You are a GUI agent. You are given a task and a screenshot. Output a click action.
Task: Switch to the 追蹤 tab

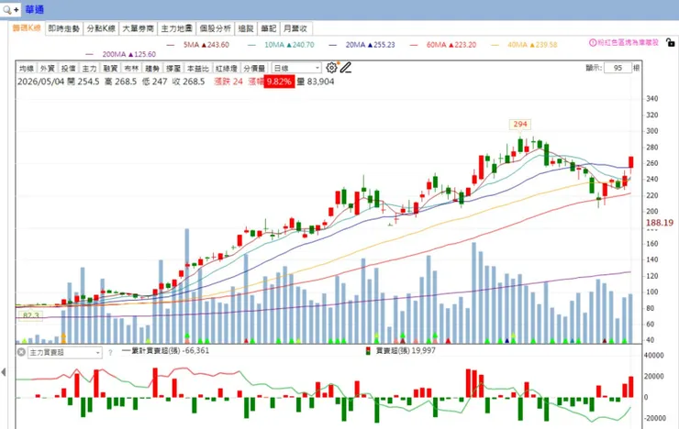[246, 28]
